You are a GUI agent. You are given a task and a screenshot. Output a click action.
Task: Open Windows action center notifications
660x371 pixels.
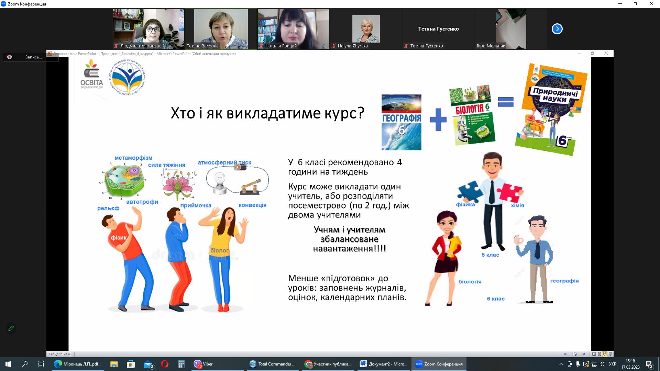[x=649, y=364]
